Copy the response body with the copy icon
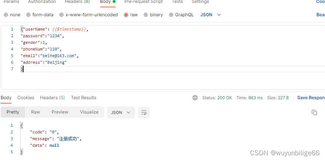Image resolution: width=325 pixels, height=160 pixels. click(x=314, y=112)
